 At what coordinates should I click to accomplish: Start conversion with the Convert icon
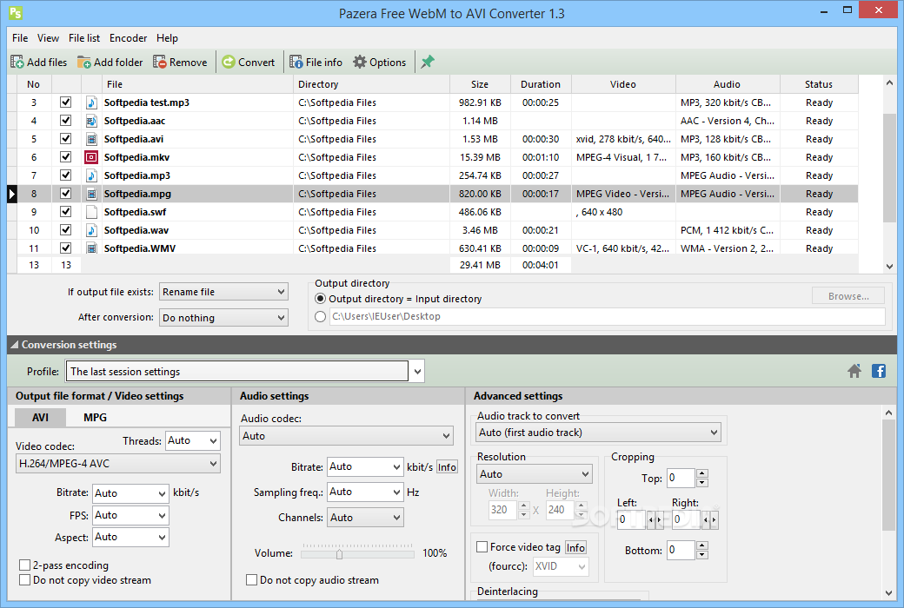[x=229, y=62]
